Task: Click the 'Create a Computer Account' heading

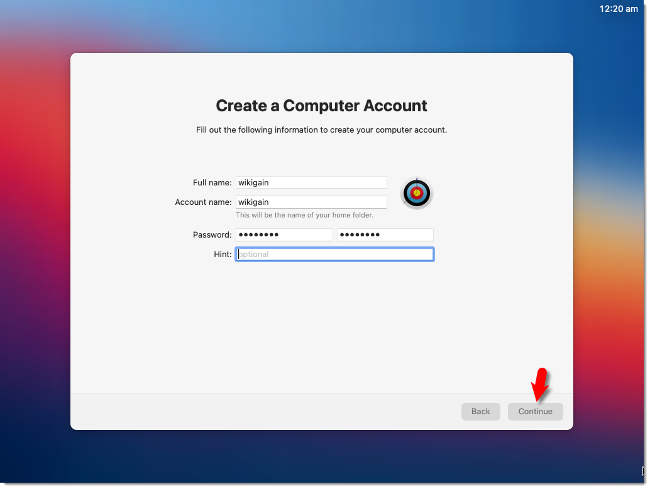Action: click(x=321, y=106)
